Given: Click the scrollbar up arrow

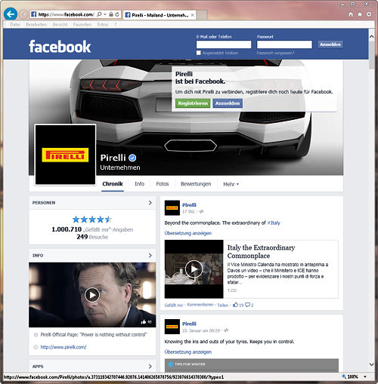Looking at the screenshot, I should pyautogui.click(x=371, y=36).
